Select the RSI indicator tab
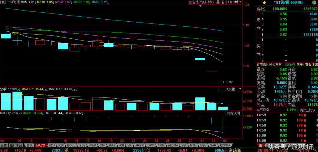This screenshot has height=152, width=318. (x=61, y=145)
